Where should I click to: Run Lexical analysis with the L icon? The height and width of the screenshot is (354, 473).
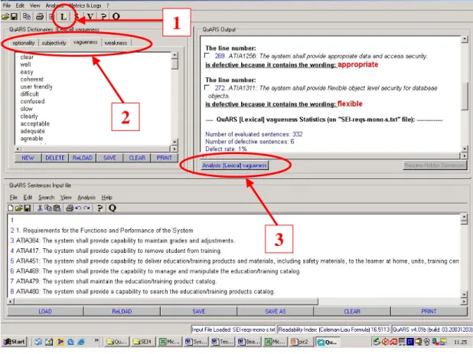64,17
